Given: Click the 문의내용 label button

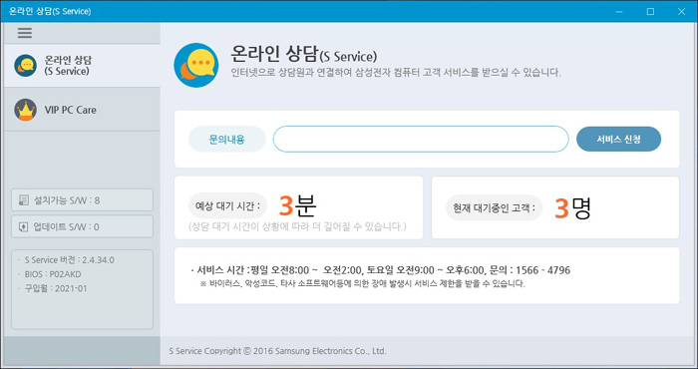Looking at the screenshot, I should pyautogui.click(x=227, y=140).
